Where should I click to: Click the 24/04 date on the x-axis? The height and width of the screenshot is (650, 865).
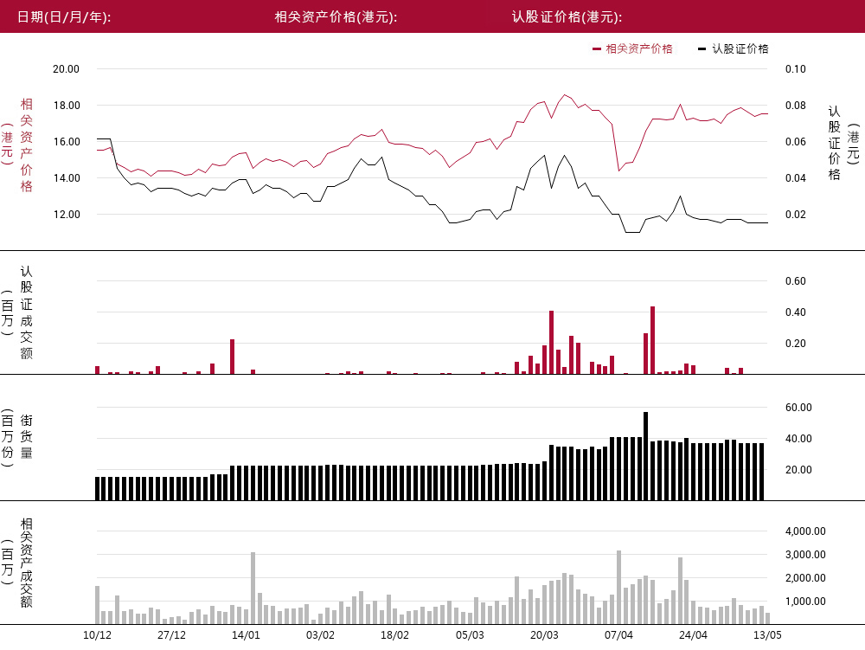click(x=693, y=635)
